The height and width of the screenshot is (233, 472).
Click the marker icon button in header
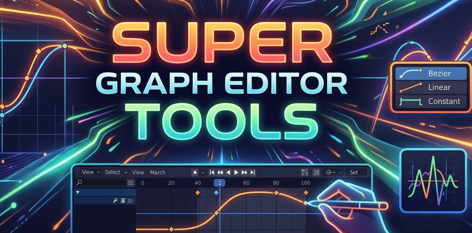point(195,173)
